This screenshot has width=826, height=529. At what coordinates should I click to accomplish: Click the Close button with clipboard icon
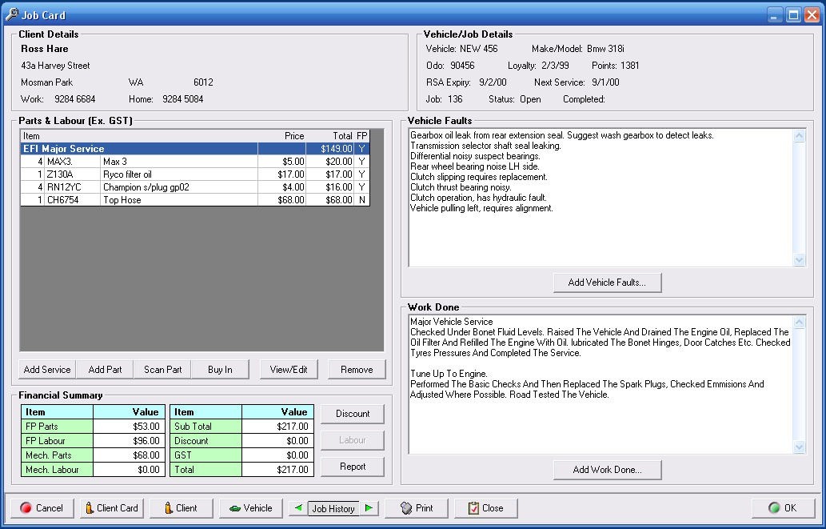point(485,508)
